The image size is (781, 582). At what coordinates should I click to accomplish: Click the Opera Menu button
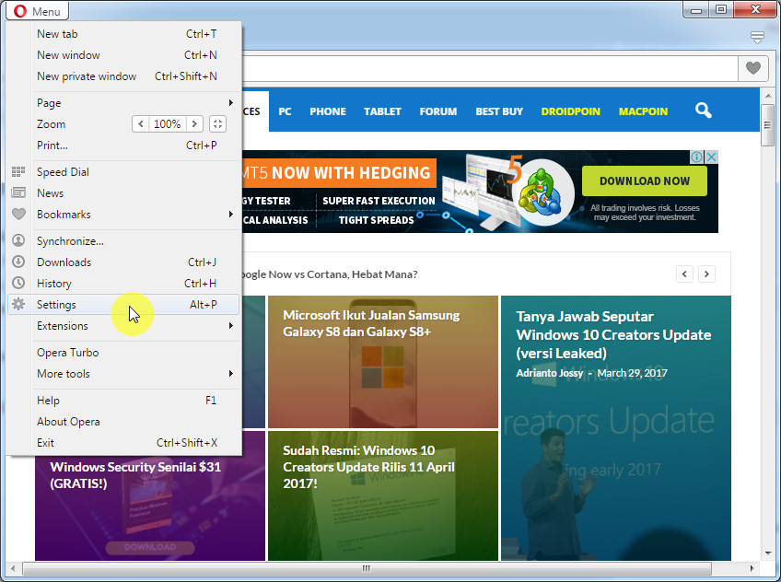click(x=38, y=10)
